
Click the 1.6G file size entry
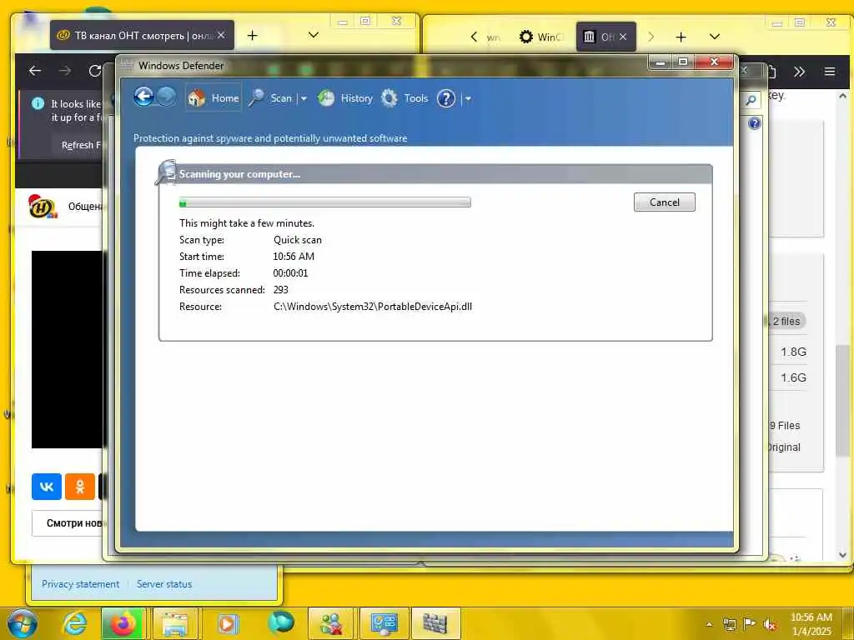794,377
